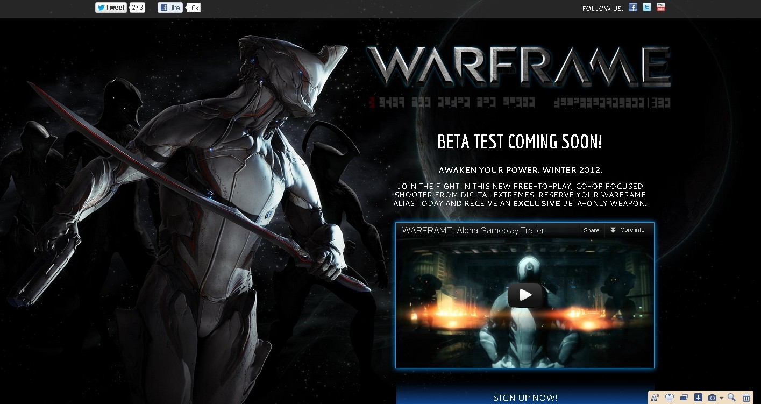Click the AWAKEN YOUR POWER. WINTER 2012. text
This screenshot has height=404, width=761.
click(x=520, y=171)
